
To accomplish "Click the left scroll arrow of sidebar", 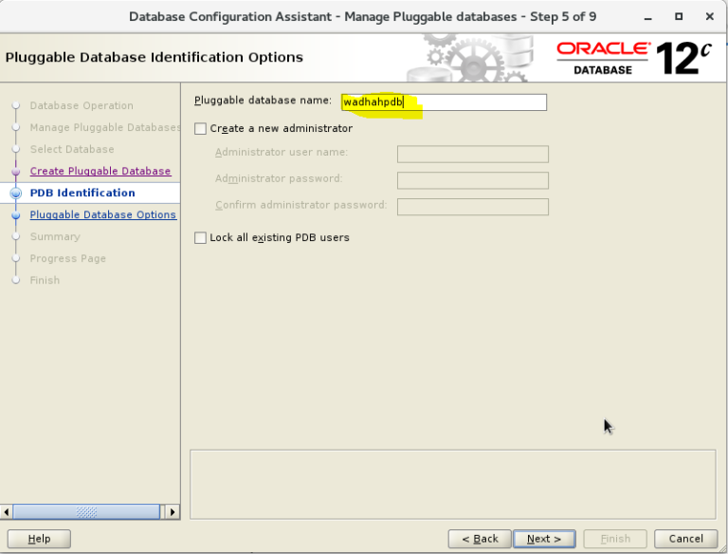I will coord(8,512).
